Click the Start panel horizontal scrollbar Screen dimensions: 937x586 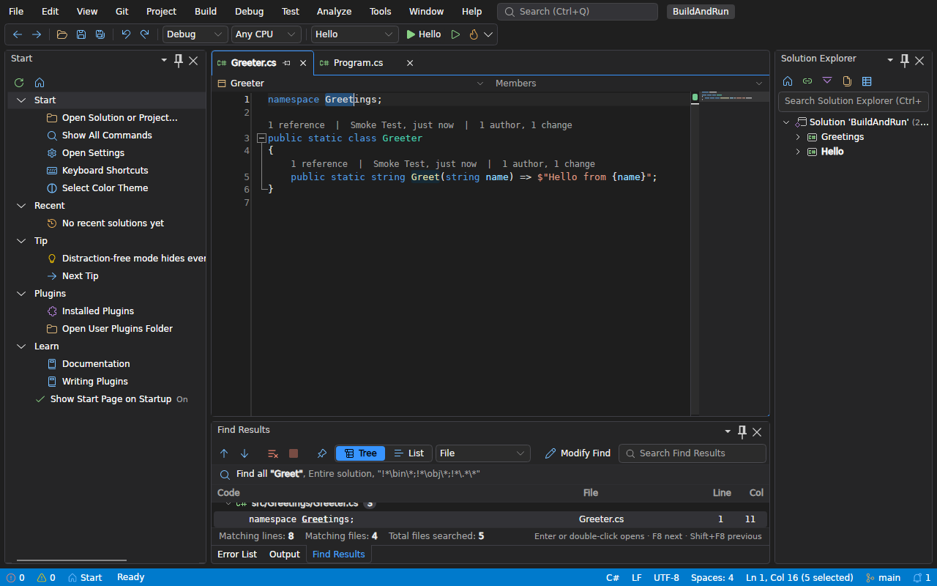click(70, 560)
